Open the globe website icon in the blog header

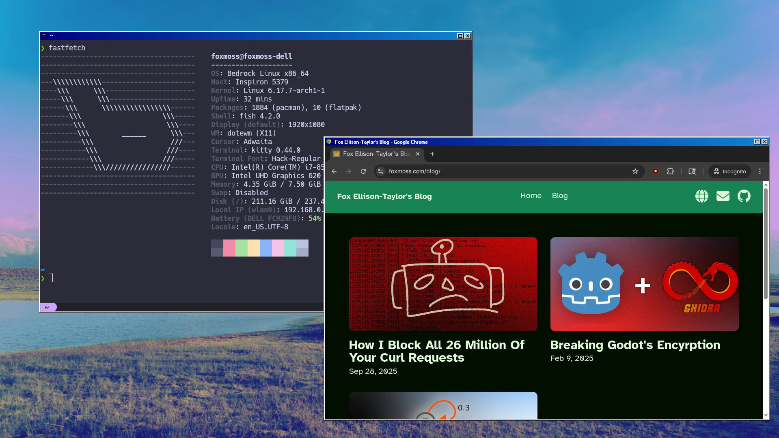(701, 196)
